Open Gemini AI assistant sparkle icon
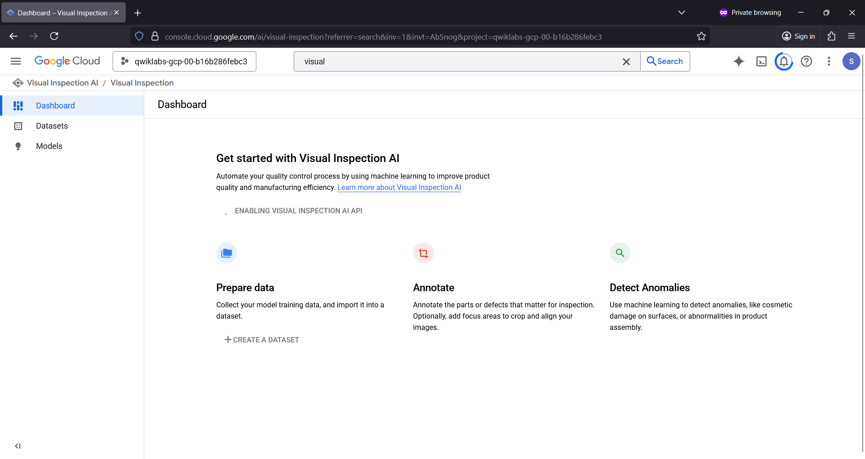The image size is (865, 459). click(739, 61)
